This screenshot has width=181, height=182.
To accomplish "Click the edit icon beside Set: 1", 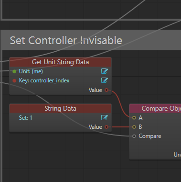I will point(105,118).
